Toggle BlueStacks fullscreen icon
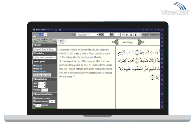The width and height of the screenshot is (193, 133). 162,34
